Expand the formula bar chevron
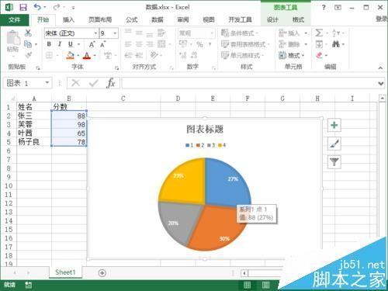The width and height of the screenshot is (388, 291). pos(381,84)
